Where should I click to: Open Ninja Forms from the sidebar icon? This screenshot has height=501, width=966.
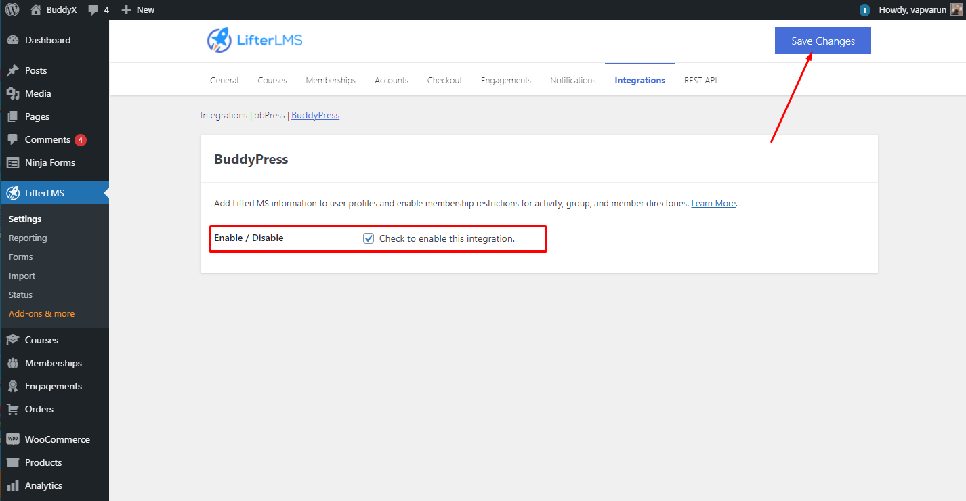[14, 162]
